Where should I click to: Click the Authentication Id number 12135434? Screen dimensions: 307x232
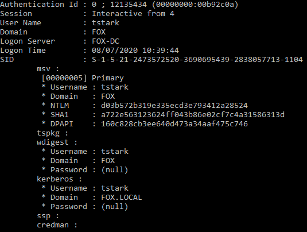pos(129,5)
